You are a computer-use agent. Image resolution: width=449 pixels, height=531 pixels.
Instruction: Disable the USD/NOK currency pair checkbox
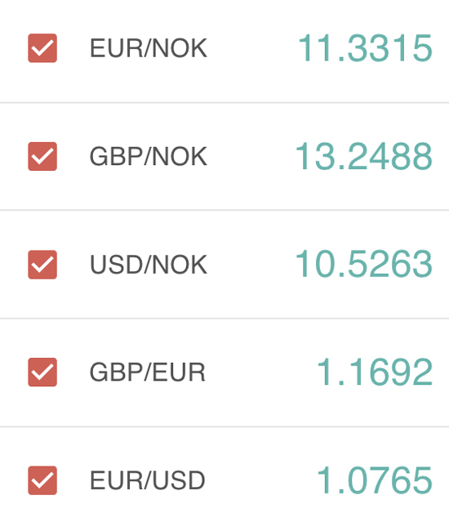coord(42,265)
